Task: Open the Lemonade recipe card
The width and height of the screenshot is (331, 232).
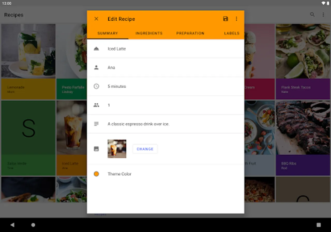Action: [x=28, y=62]
